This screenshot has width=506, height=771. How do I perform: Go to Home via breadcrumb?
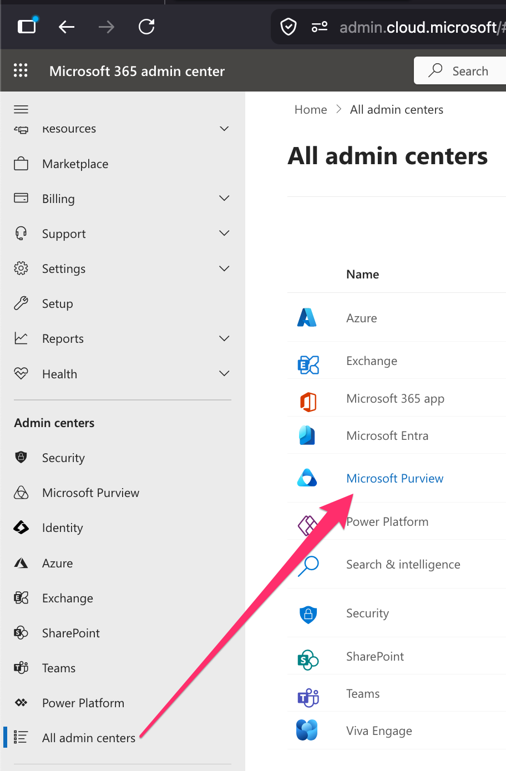coord(311,110)
